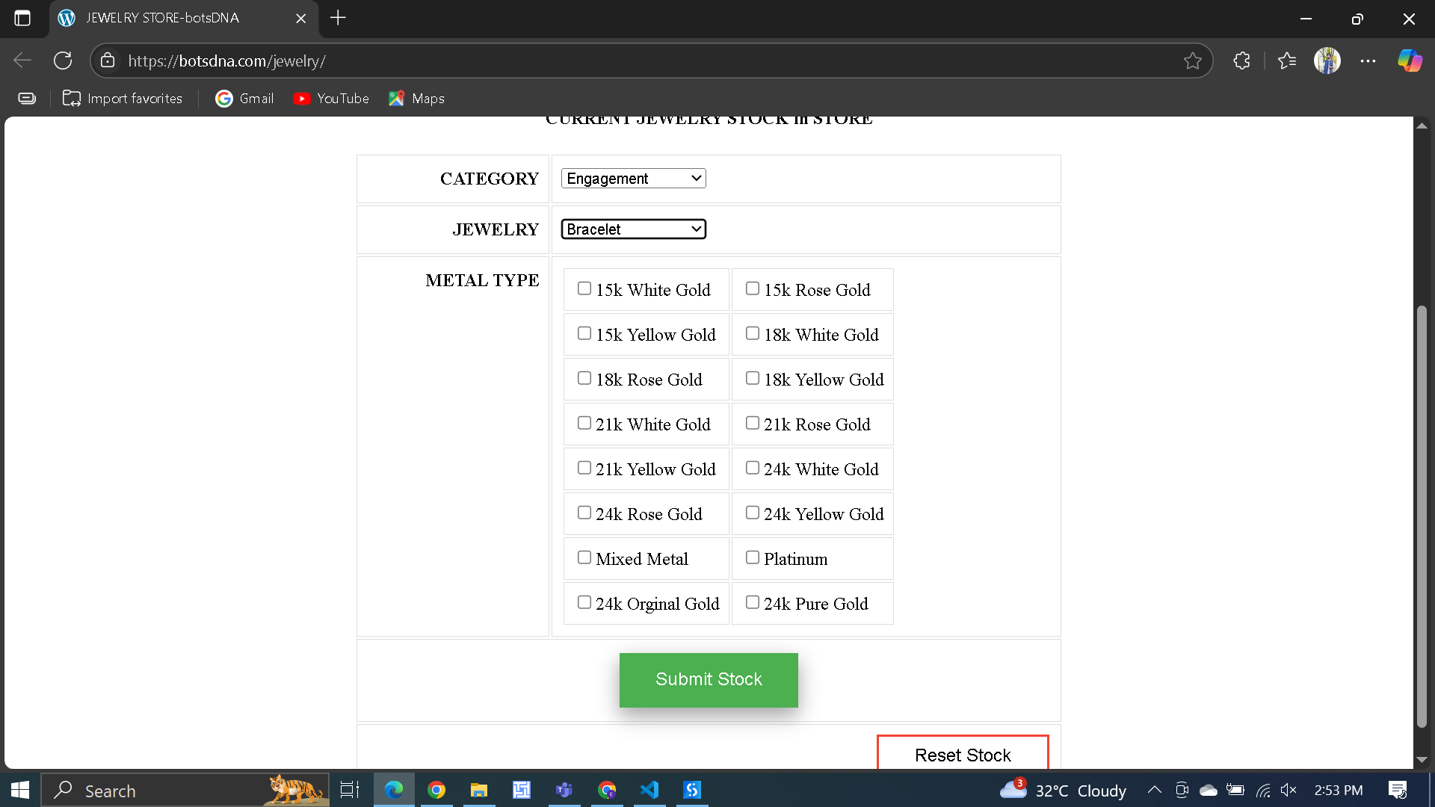Open the YouTube bookmark
This screenshot has width=1435, height=807.
point(331,99)
